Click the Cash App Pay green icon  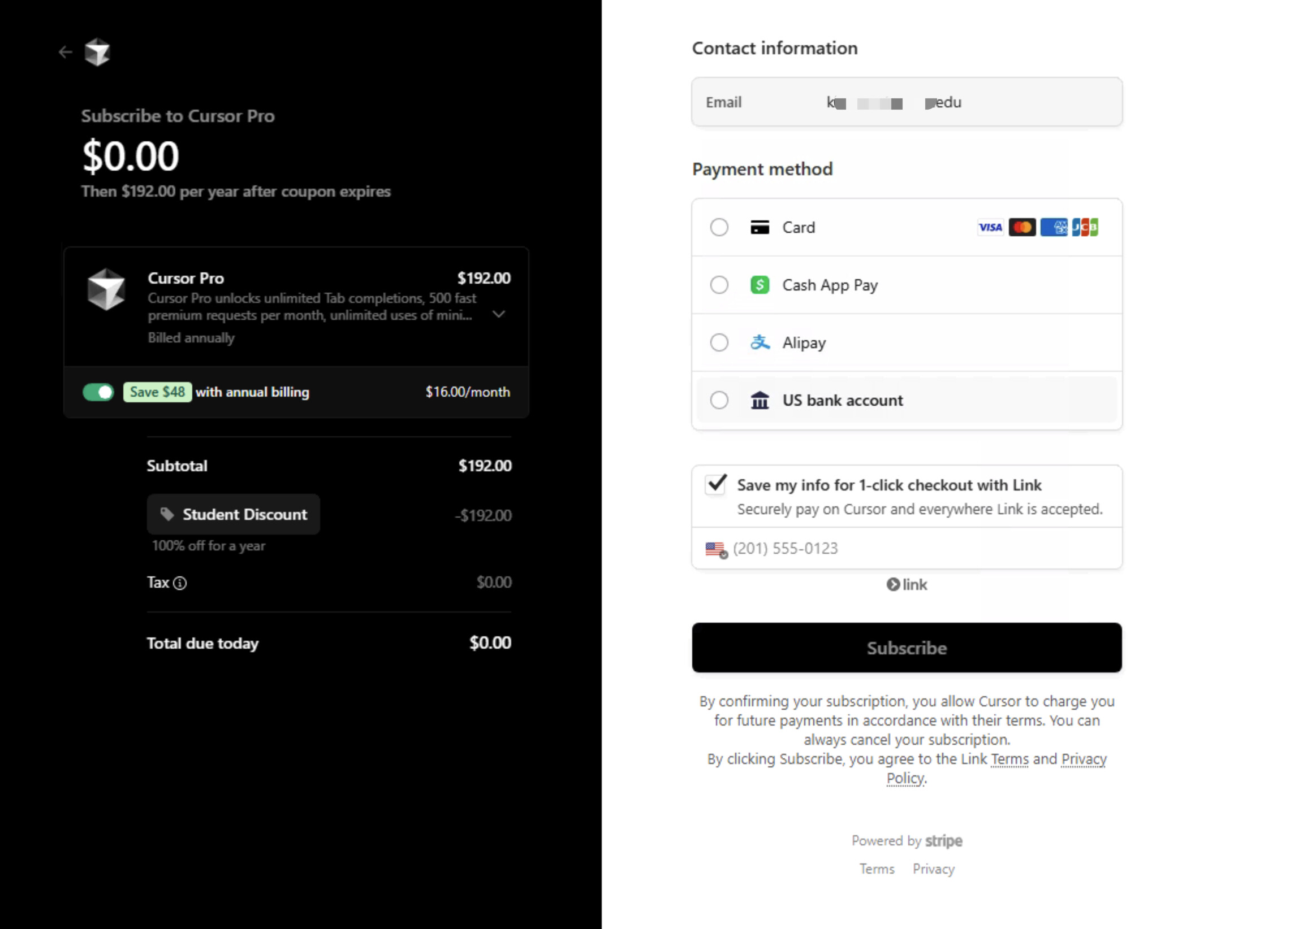coord(760,285)
